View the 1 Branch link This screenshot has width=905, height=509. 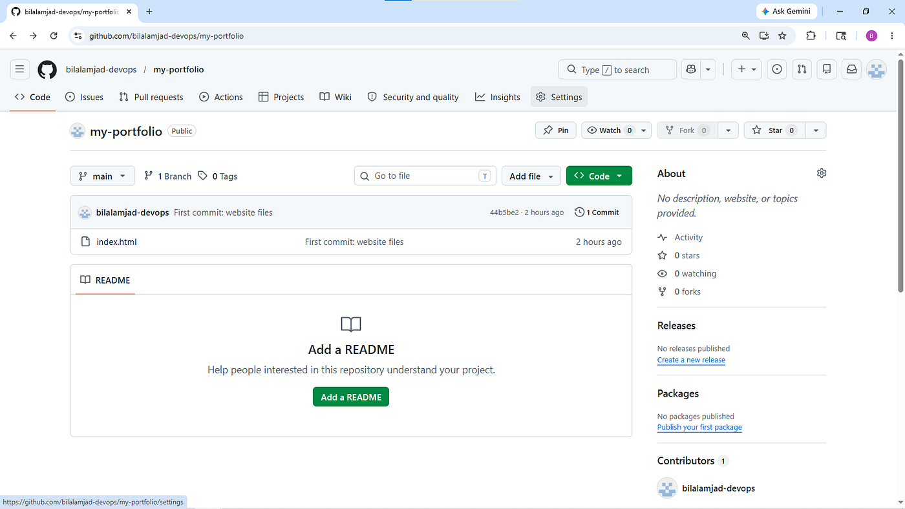click(167, 176)
